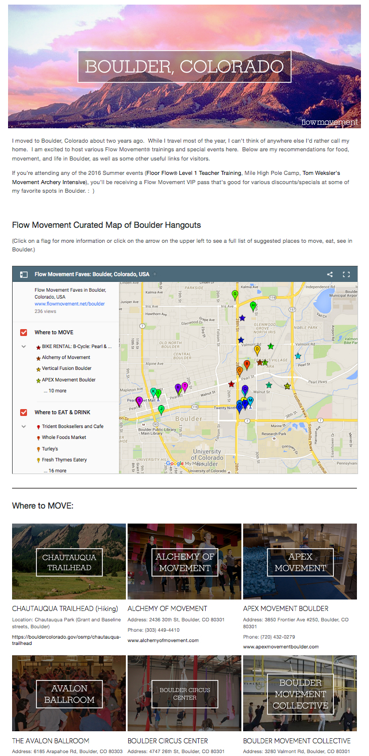The width and height of the screenshot is (369, 756).
Task: Select Trident Booksellers and Cafe entry
Action: click(70, 427)
